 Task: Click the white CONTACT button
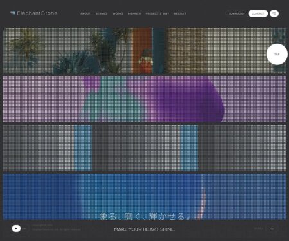[258, 13]
